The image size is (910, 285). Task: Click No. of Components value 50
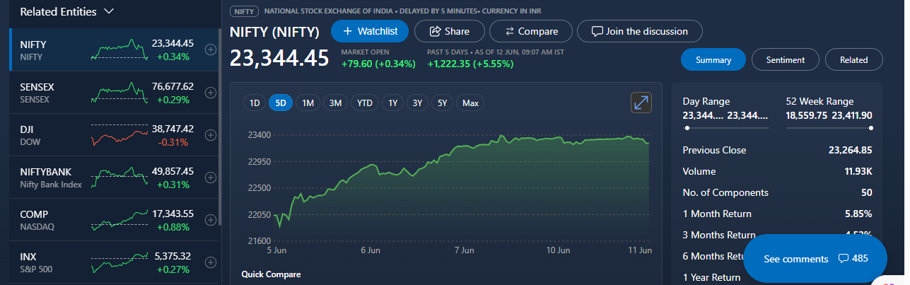(x=867, y=192)
